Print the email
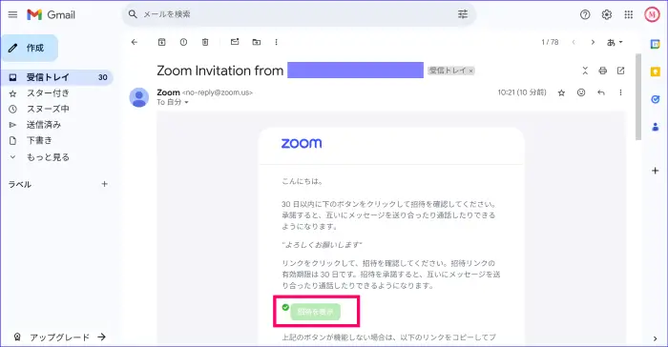 pyautogui.click(x=602, y=71)
